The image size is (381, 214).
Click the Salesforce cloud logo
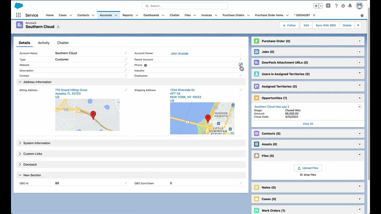click(19, 6)
